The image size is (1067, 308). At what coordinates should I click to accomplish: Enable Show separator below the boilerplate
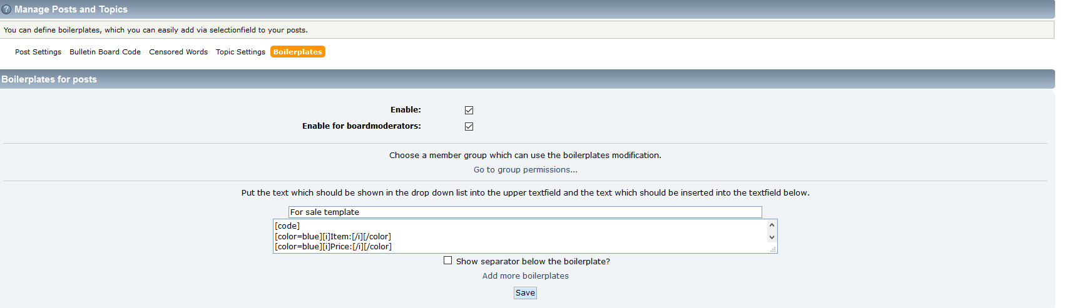[447, 261]
